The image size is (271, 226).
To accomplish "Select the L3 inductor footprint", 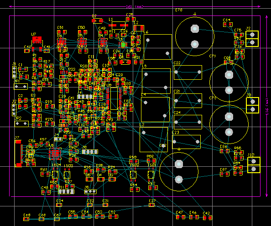I will point(154,139).
